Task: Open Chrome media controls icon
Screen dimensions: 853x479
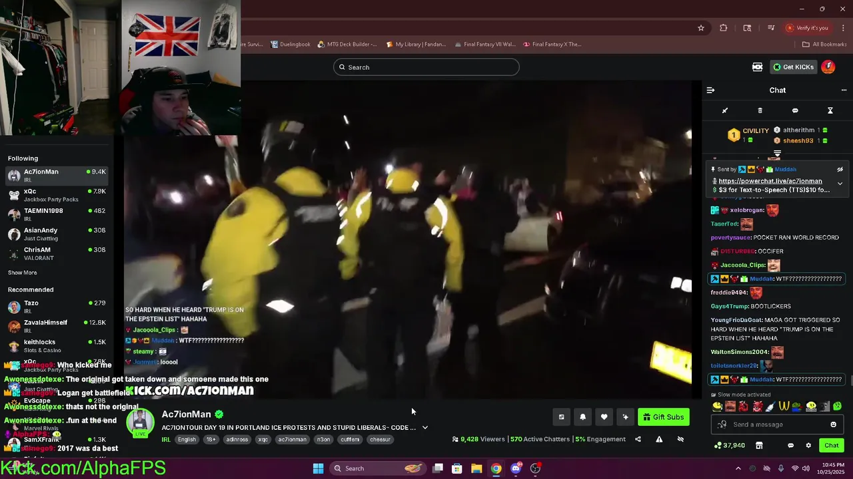Action: coord(771,28)
